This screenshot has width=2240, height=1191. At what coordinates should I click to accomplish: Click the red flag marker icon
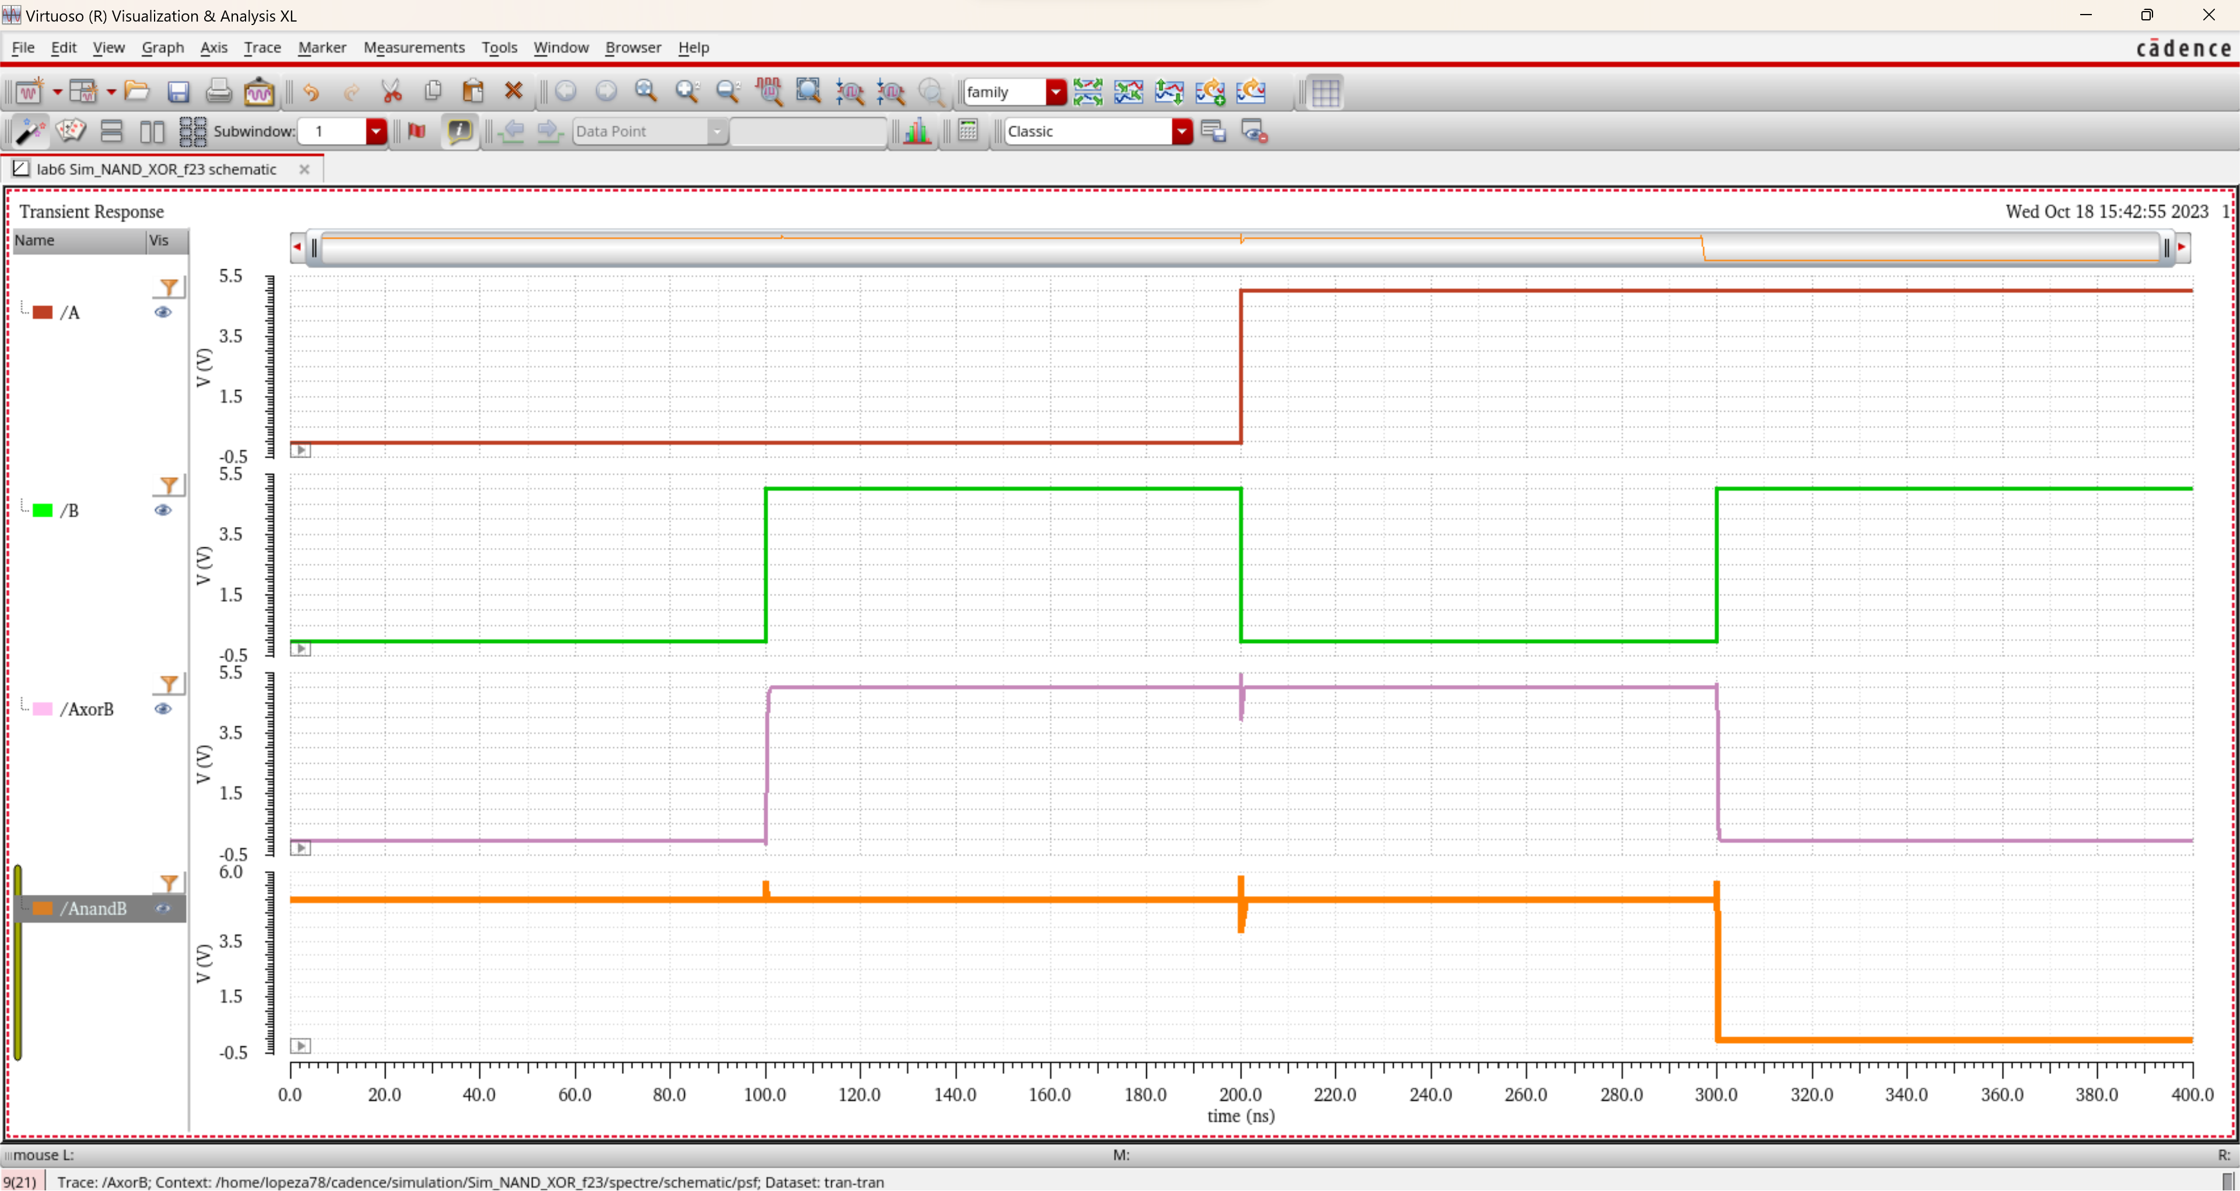pyautogui.click(x=418, y=131)
